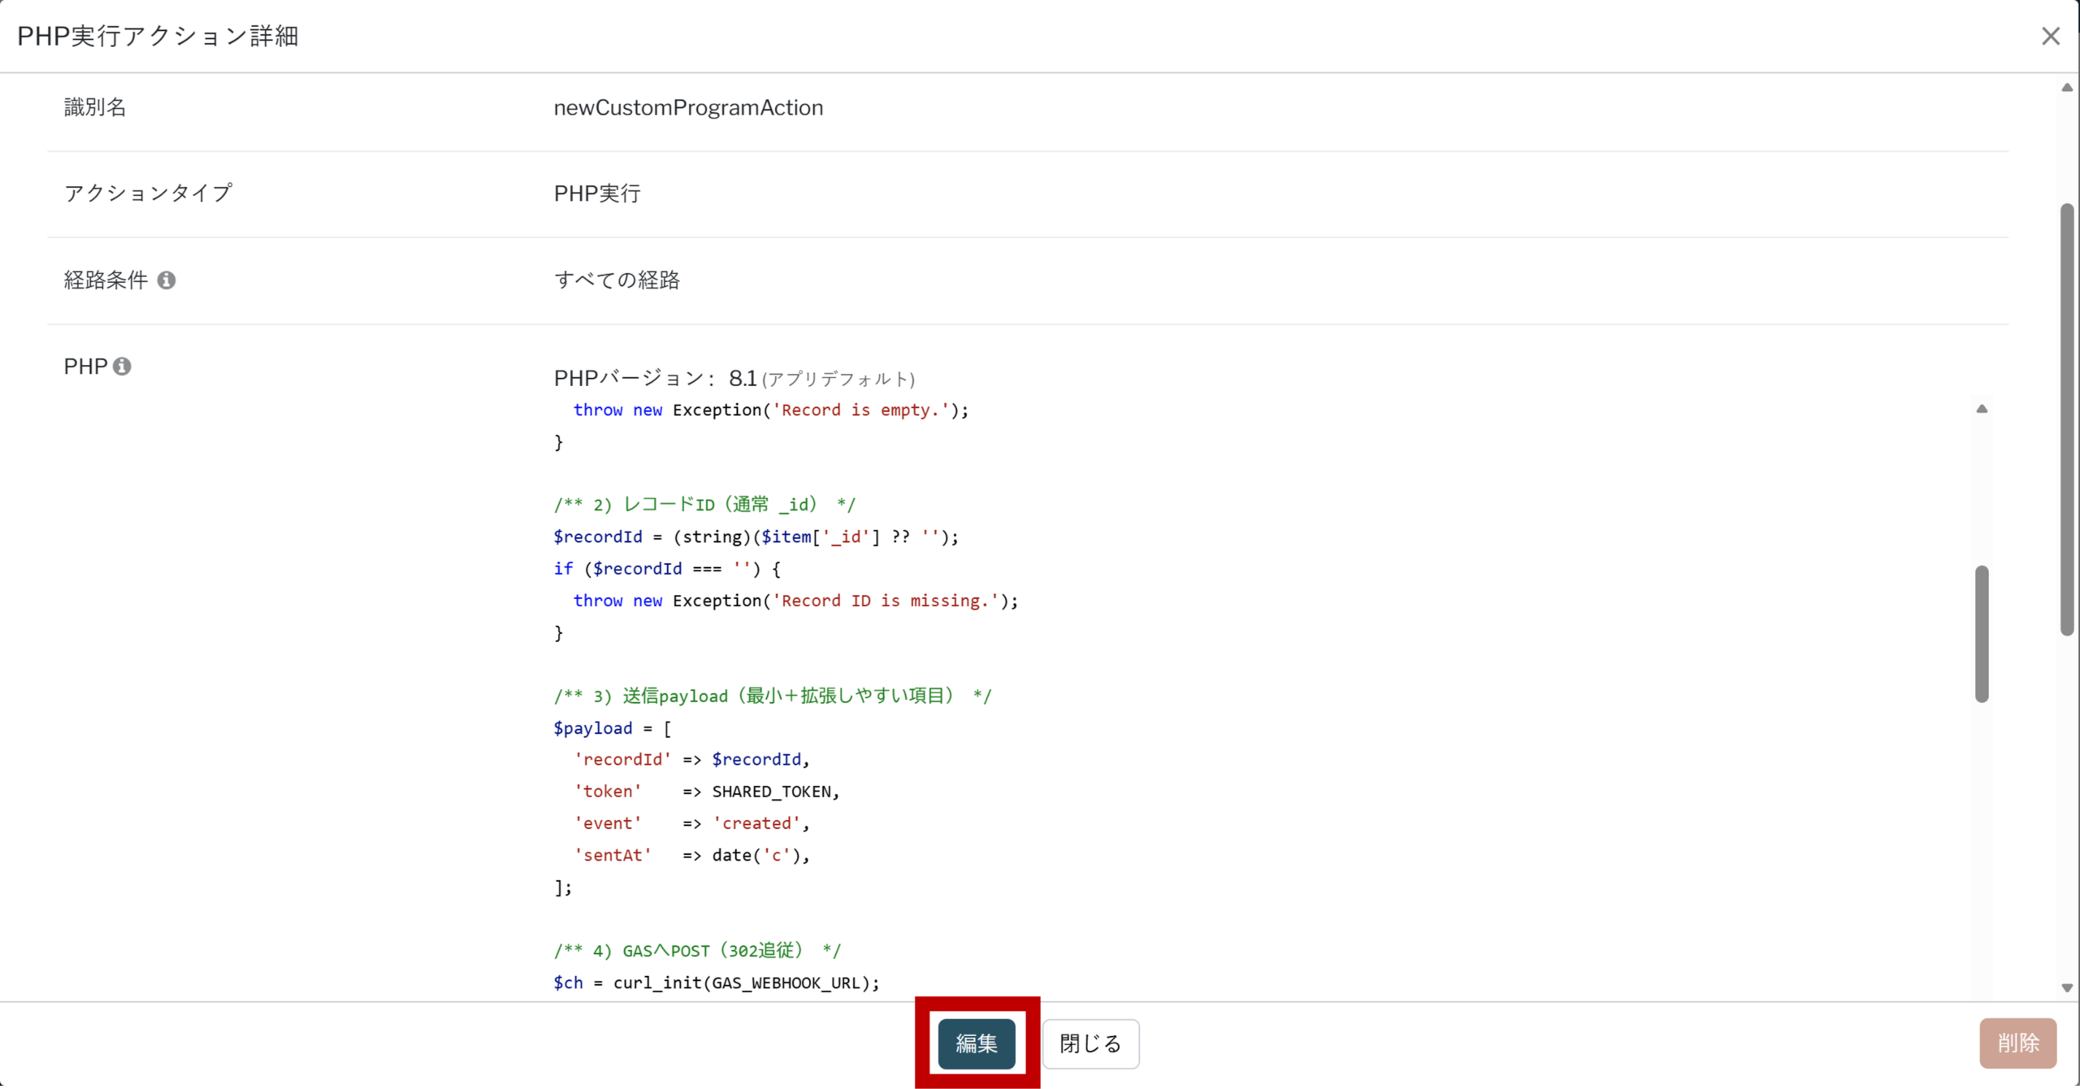
Task: Click the info icon beside 経路条件
Action: click(x=167, y=280)
